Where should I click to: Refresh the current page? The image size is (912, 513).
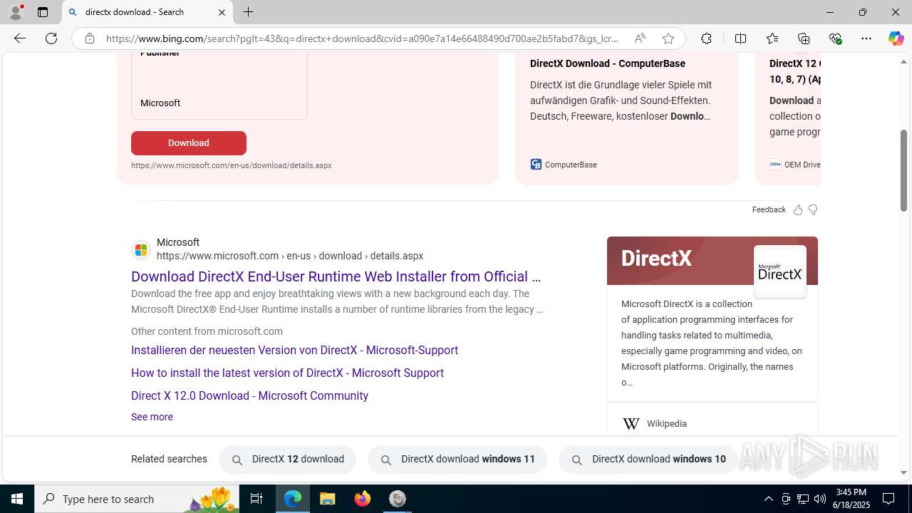pyautogui.click(x=51, y=38)
